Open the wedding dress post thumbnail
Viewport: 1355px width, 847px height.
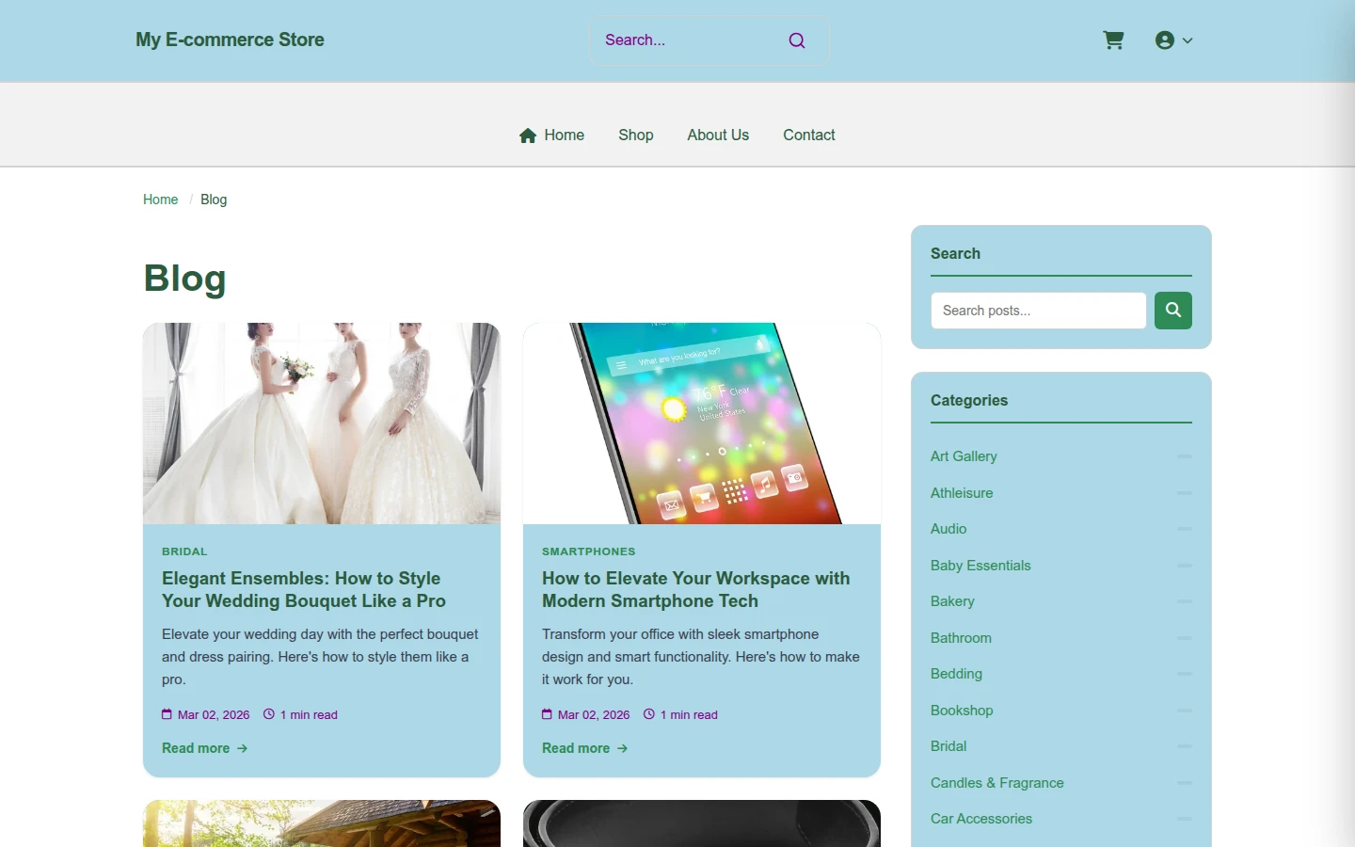tap(322, 423)
